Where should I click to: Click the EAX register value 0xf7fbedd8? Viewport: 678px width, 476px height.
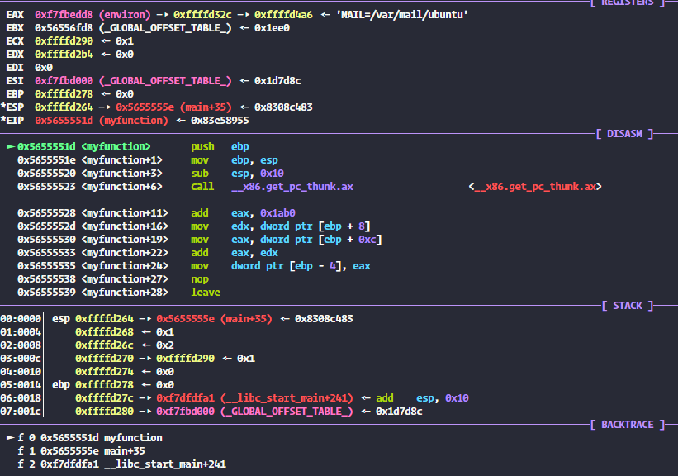click(x=64, y=15)
